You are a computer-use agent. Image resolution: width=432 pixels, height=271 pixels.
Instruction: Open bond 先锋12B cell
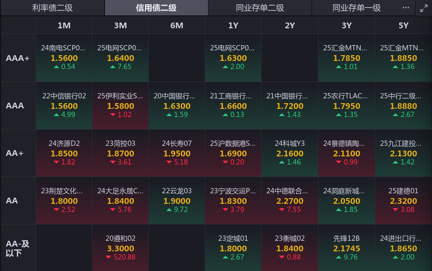(346, 248)
